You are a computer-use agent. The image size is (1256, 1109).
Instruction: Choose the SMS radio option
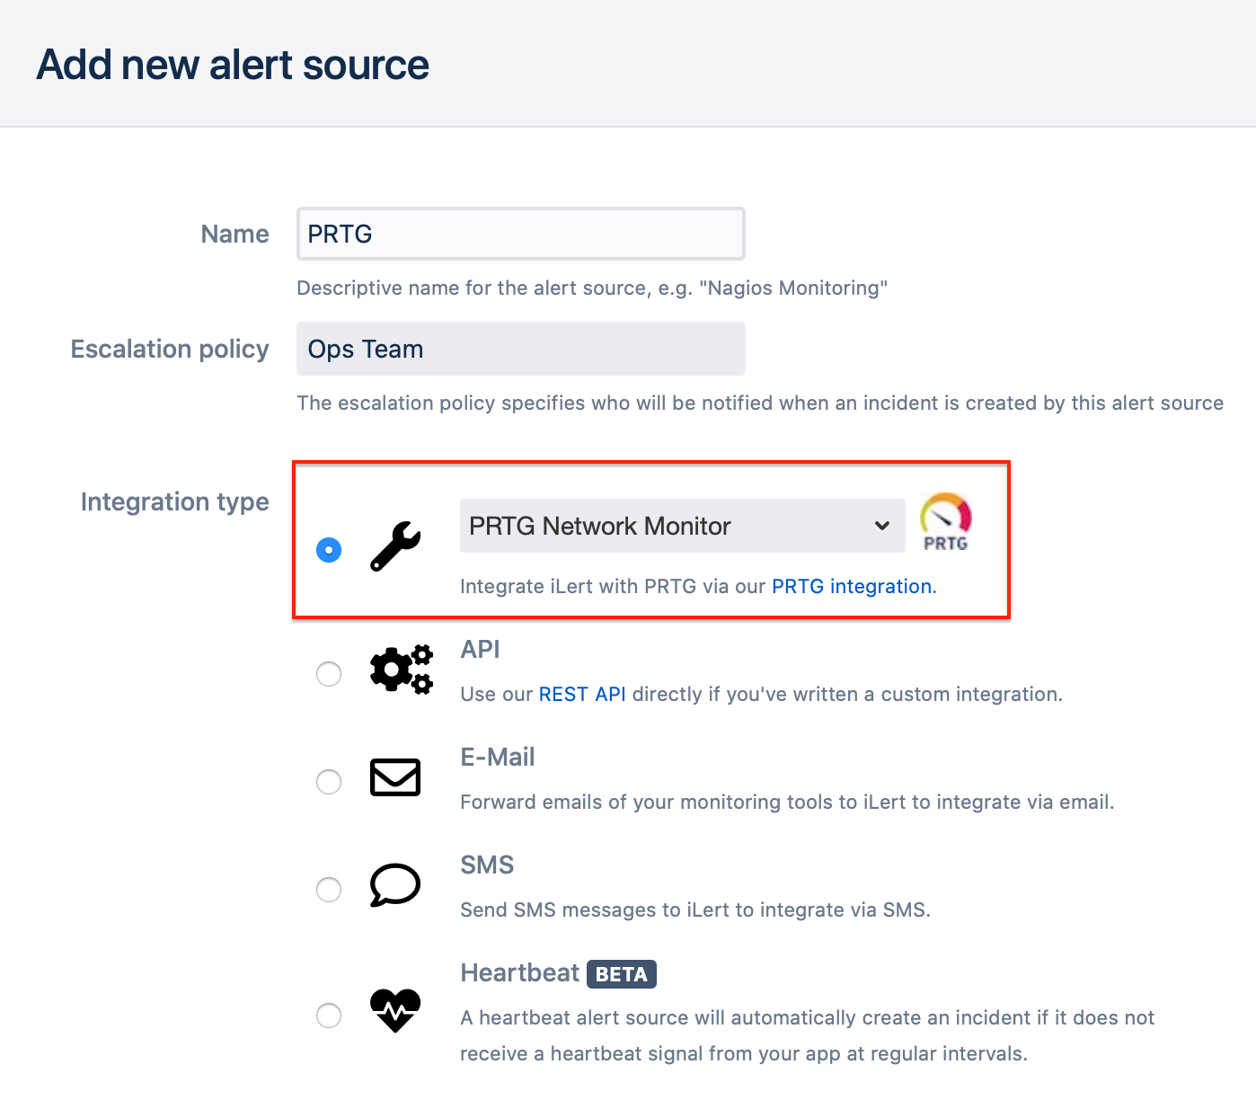329,890
